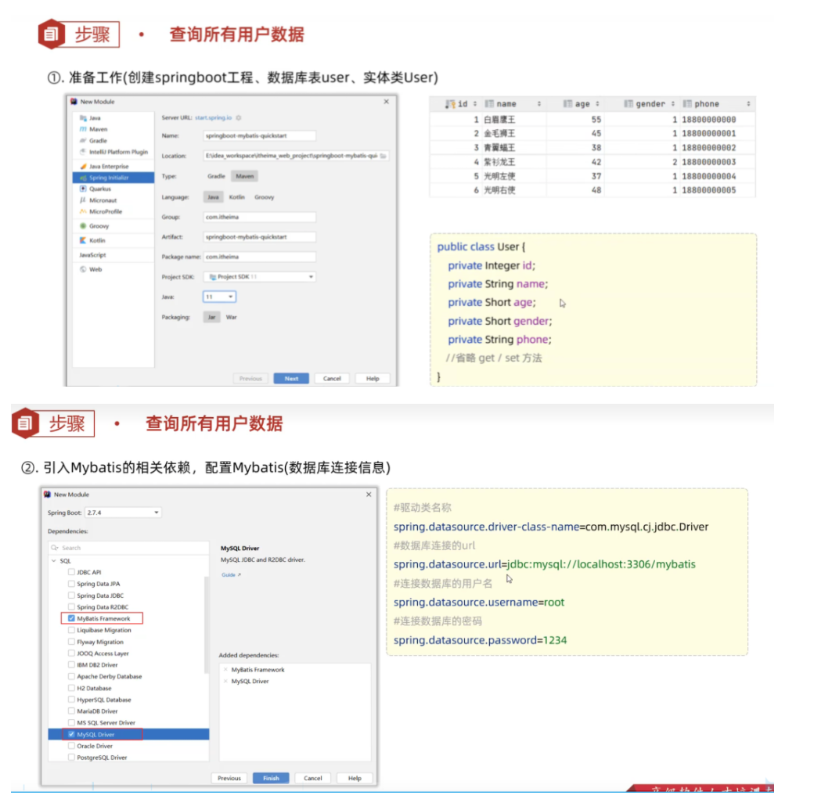Remove MySQL Driver from added dependencies
The width and height of the screenshot is (814, 799).
click(225, 681)
